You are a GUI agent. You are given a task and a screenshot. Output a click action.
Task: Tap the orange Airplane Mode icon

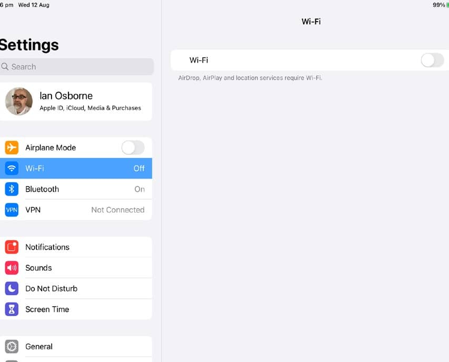pyautogui.click(x=12, y=148)
